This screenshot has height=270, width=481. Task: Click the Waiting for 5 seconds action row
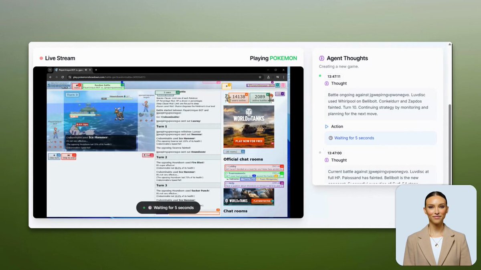[380, 138]
